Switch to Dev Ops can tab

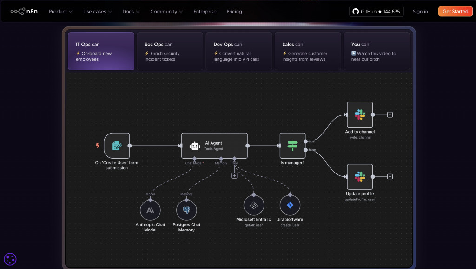239,51
